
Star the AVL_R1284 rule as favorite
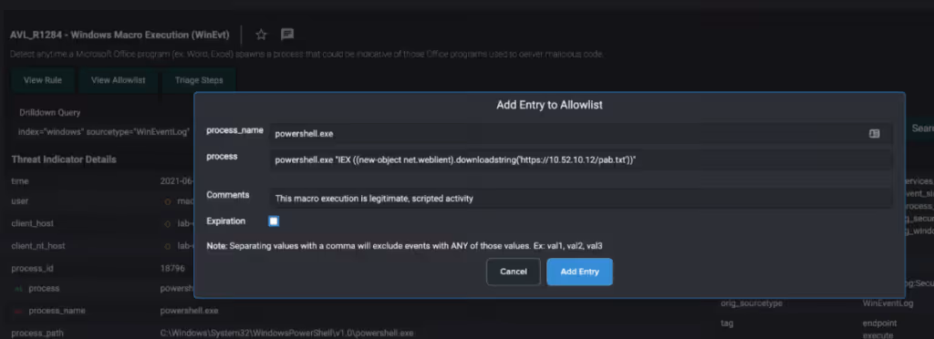click(x=261, y=35)
